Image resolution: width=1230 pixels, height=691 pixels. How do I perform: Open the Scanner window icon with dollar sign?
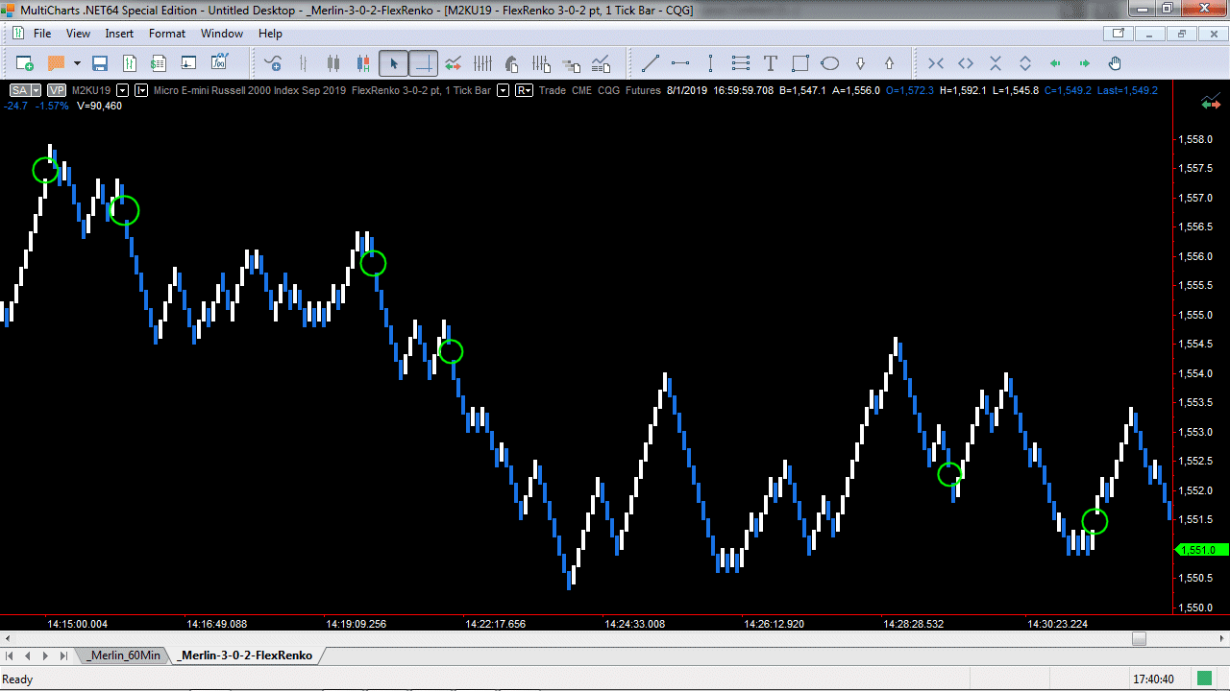[159, 63]
